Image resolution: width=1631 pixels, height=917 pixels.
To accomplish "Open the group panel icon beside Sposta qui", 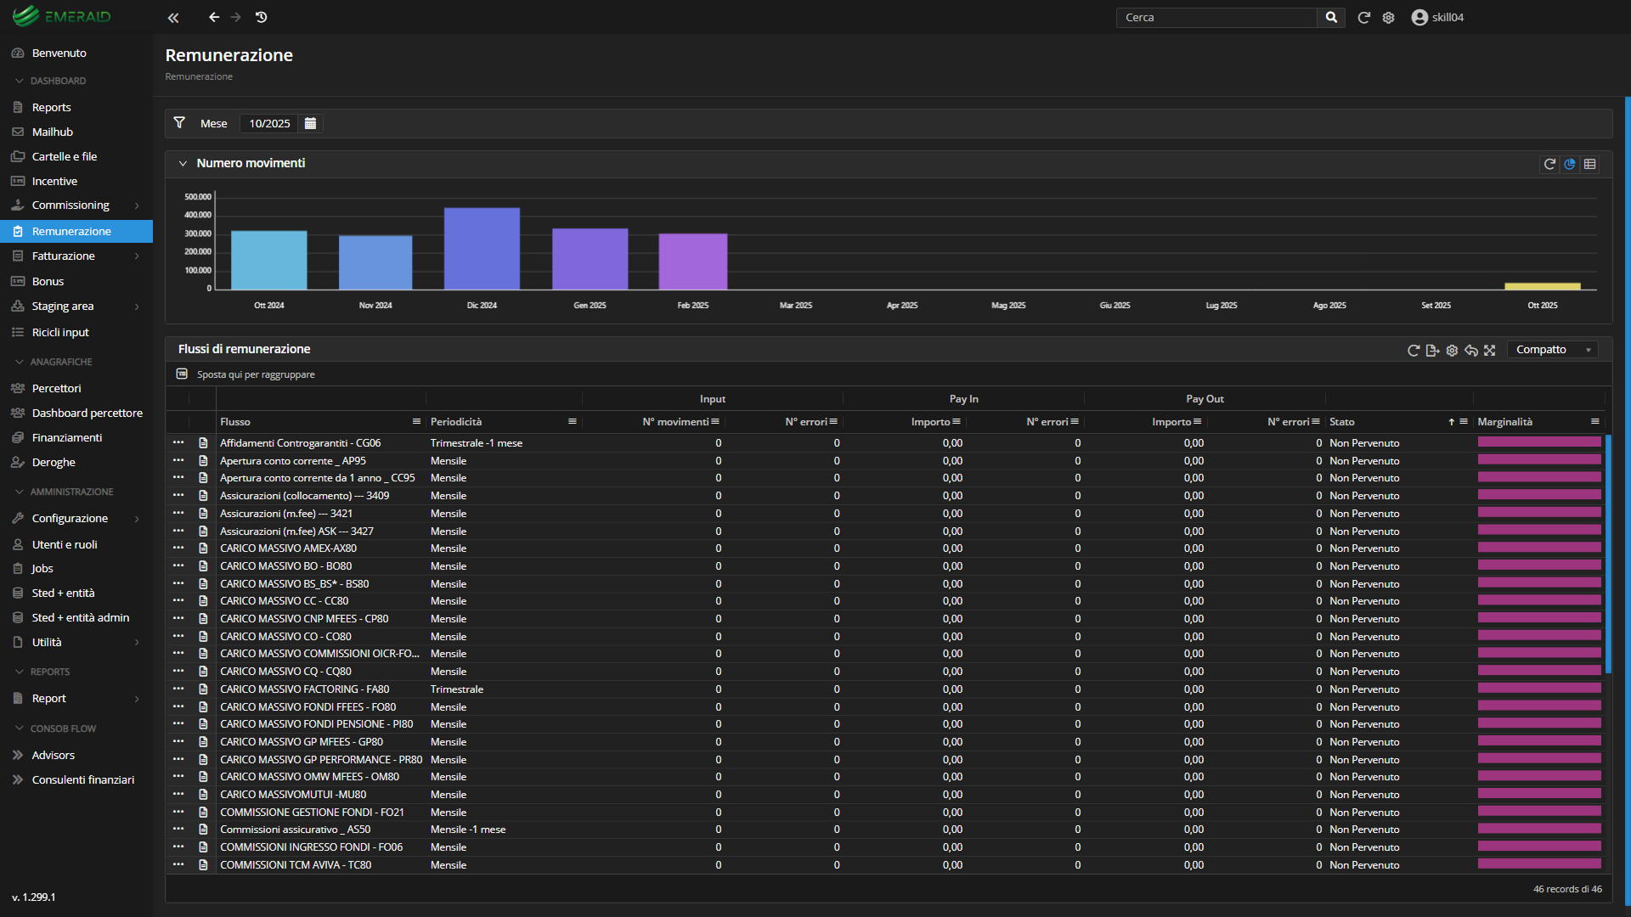I will (x=182, y=374).
